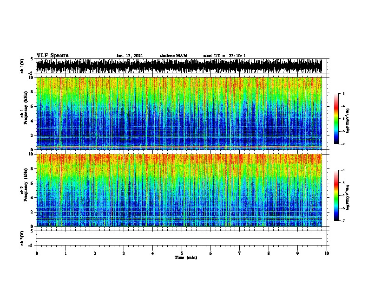This screenshot has height=284, width=368.
Task: Click the "ch.1(V)" waveform axis label
Action: (22, 66)
